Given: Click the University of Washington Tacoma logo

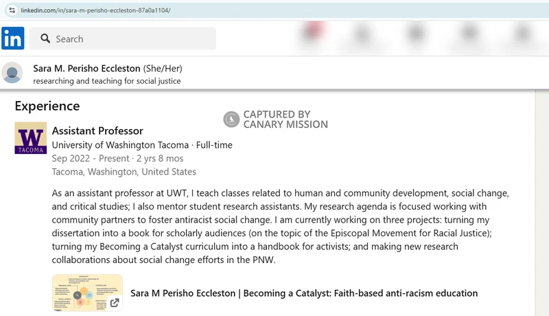Looking at the screenshot, I should [30, 138].
